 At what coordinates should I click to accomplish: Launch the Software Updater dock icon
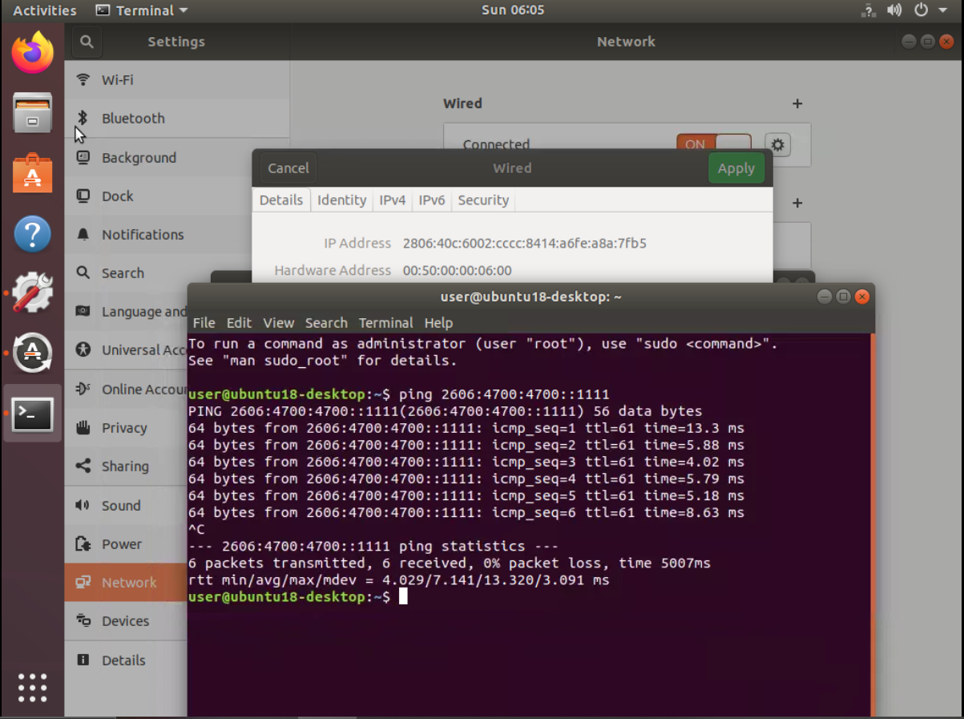[32, 352]
